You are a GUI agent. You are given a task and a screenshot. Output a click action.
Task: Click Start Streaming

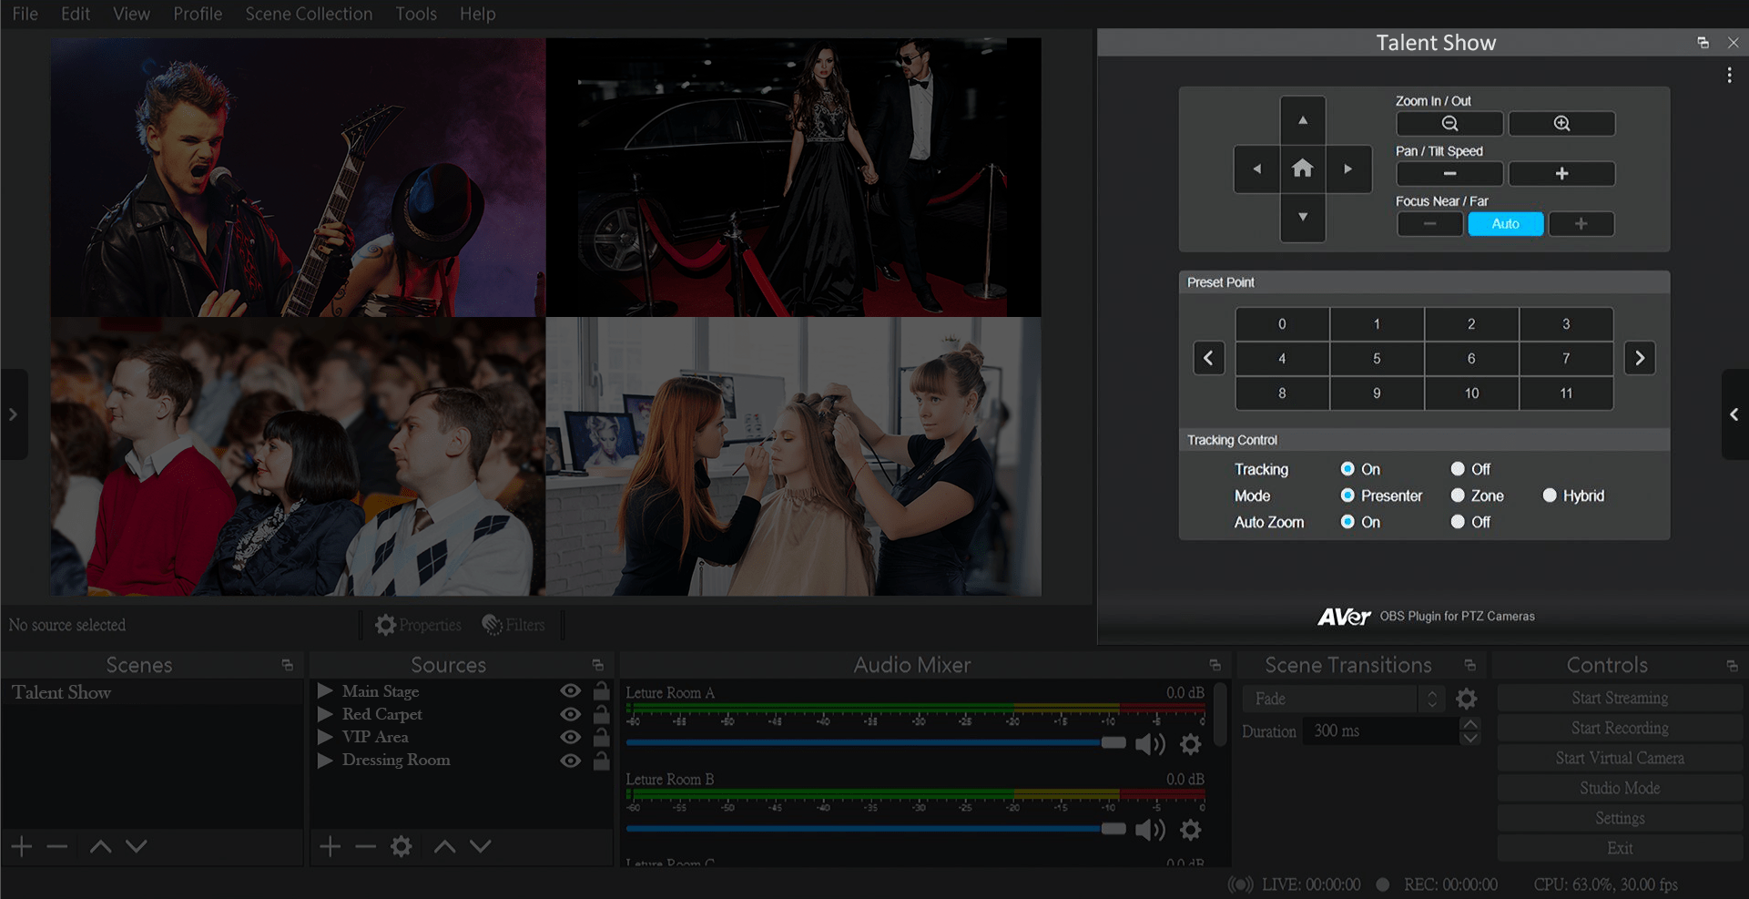point(1621,698)
